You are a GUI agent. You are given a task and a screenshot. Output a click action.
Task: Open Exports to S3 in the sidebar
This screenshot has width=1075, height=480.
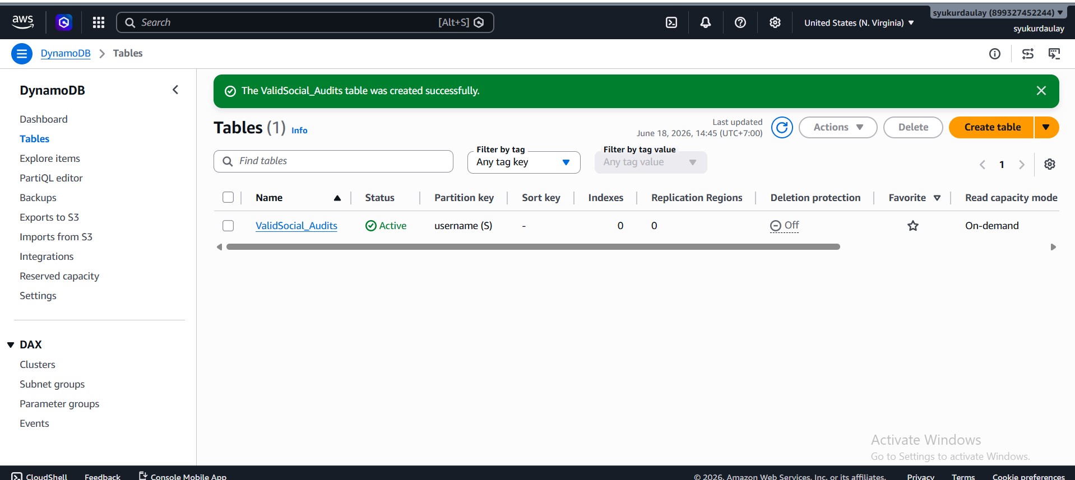[x=49, y=217]
